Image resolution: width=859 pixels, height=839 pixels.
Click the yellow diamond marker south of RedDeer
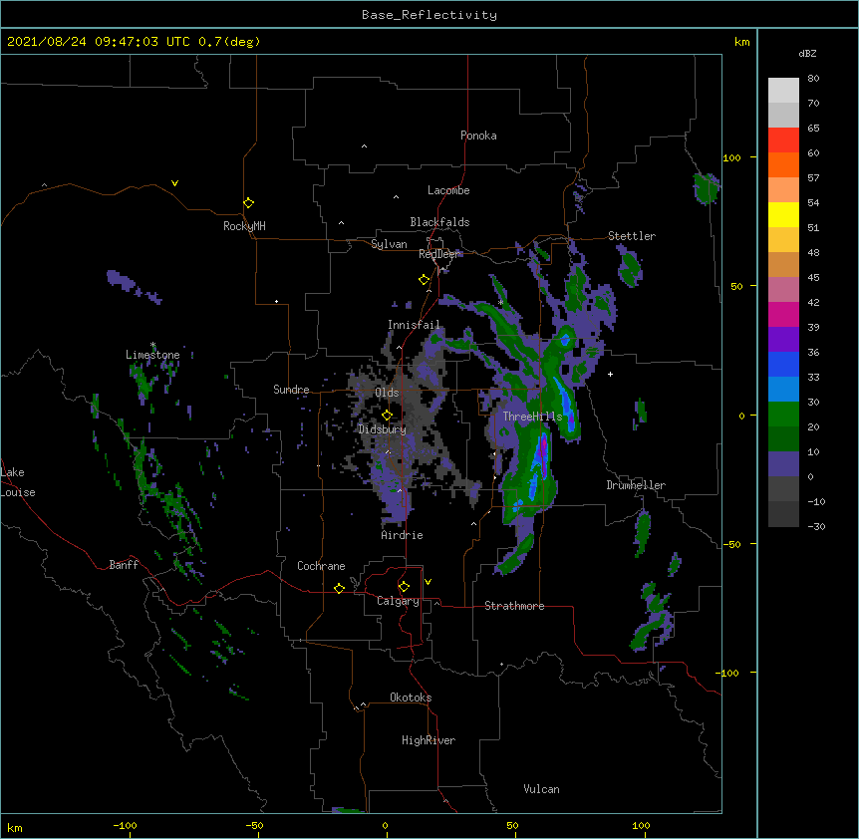click(x=424, y=280)
